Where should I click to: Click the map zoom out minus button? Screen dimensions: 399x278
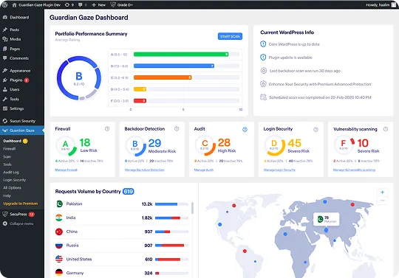click(382, 201)
